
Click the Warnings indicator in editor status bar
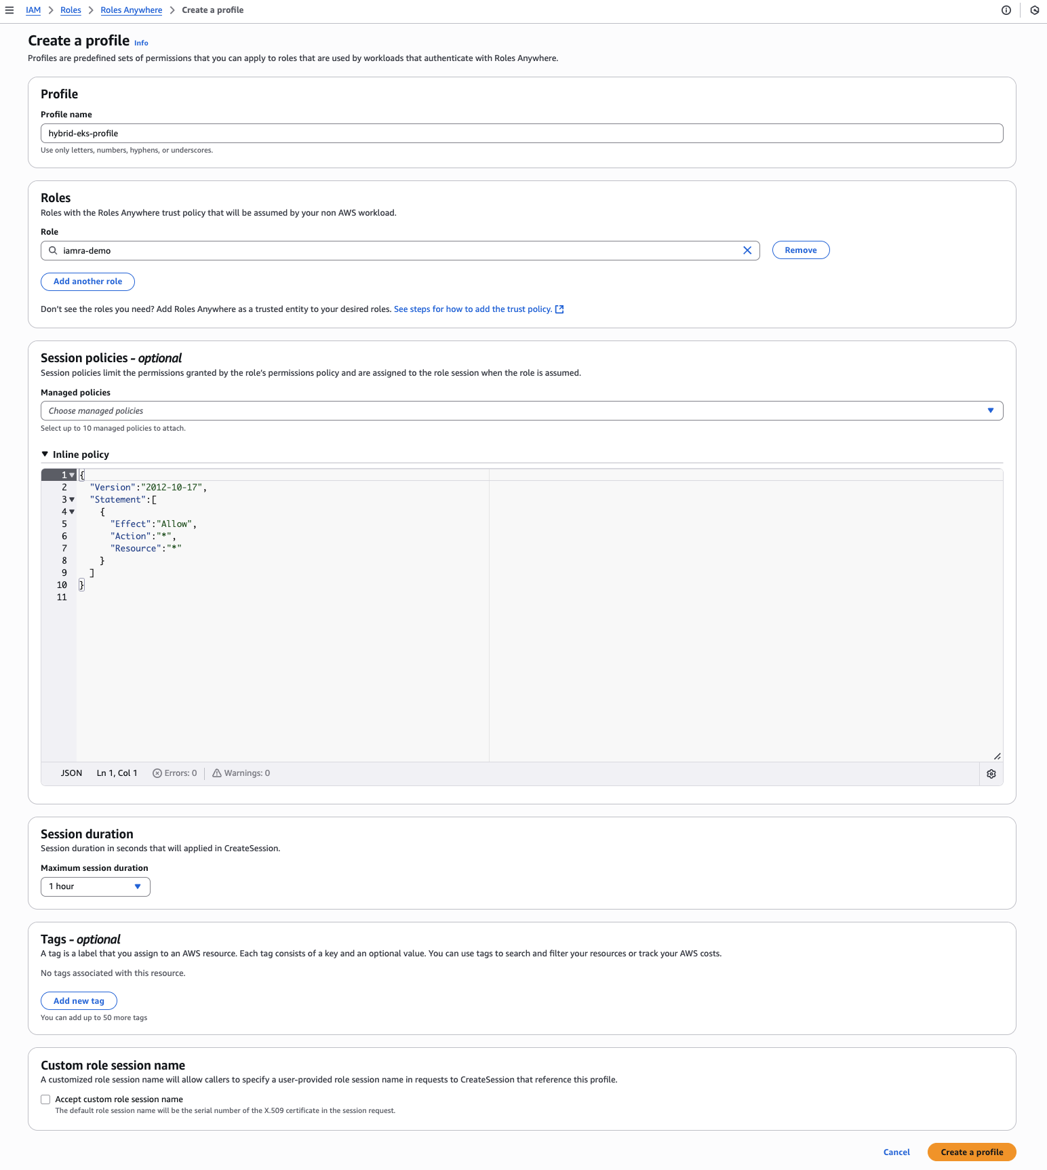pyautogui.click(x=241, y=773)
